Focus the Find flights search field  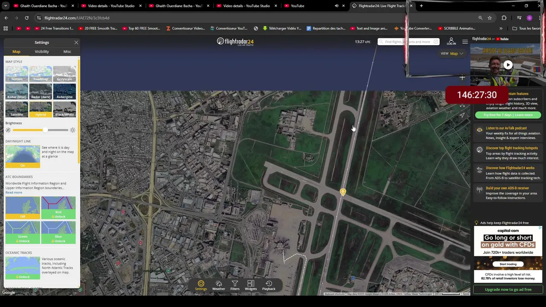[x=408, y=41]
